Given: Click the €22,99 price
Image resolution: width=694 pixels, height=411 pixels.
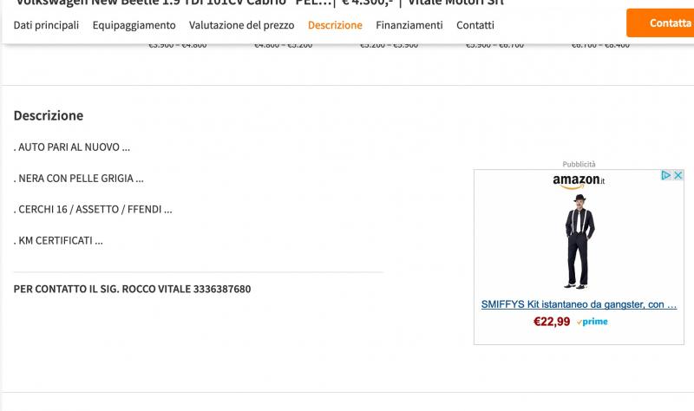Looking at the screenshot, I should (552, 322).
